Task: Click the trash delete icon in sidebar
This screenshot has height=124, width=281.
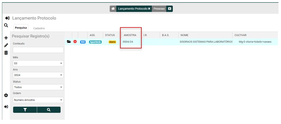Action: click(x=6, y=53)
